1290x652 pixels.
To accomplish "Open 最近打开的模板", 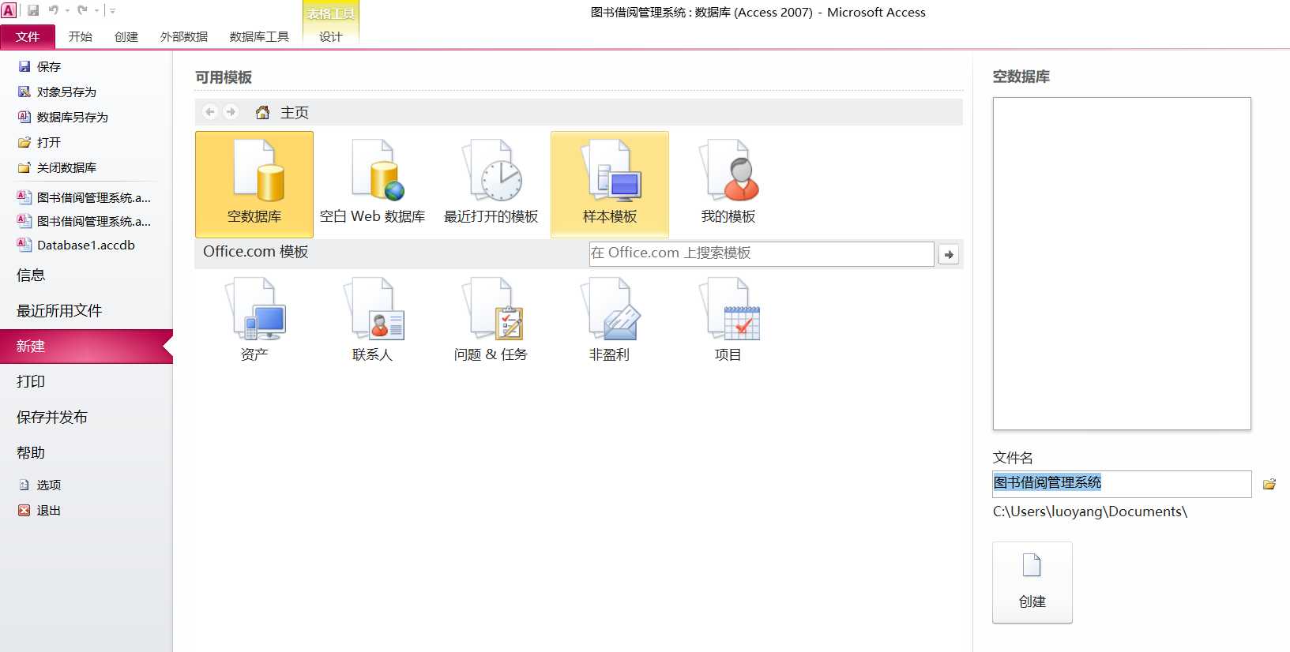I will coord(491,184).
